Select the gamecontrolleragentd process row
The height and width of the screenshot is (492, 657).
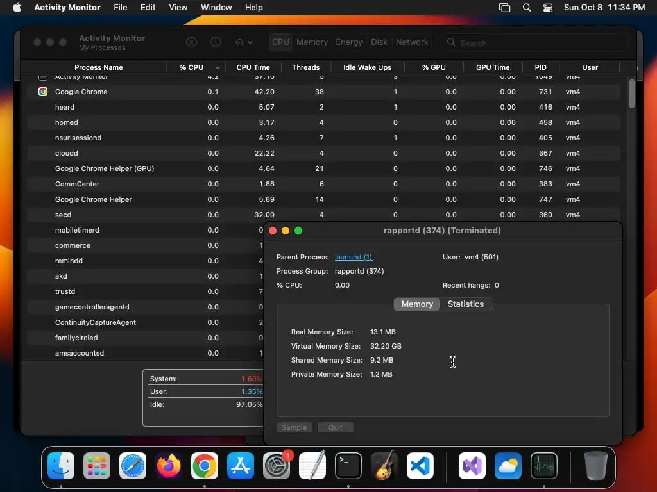(x=146, y=307)
